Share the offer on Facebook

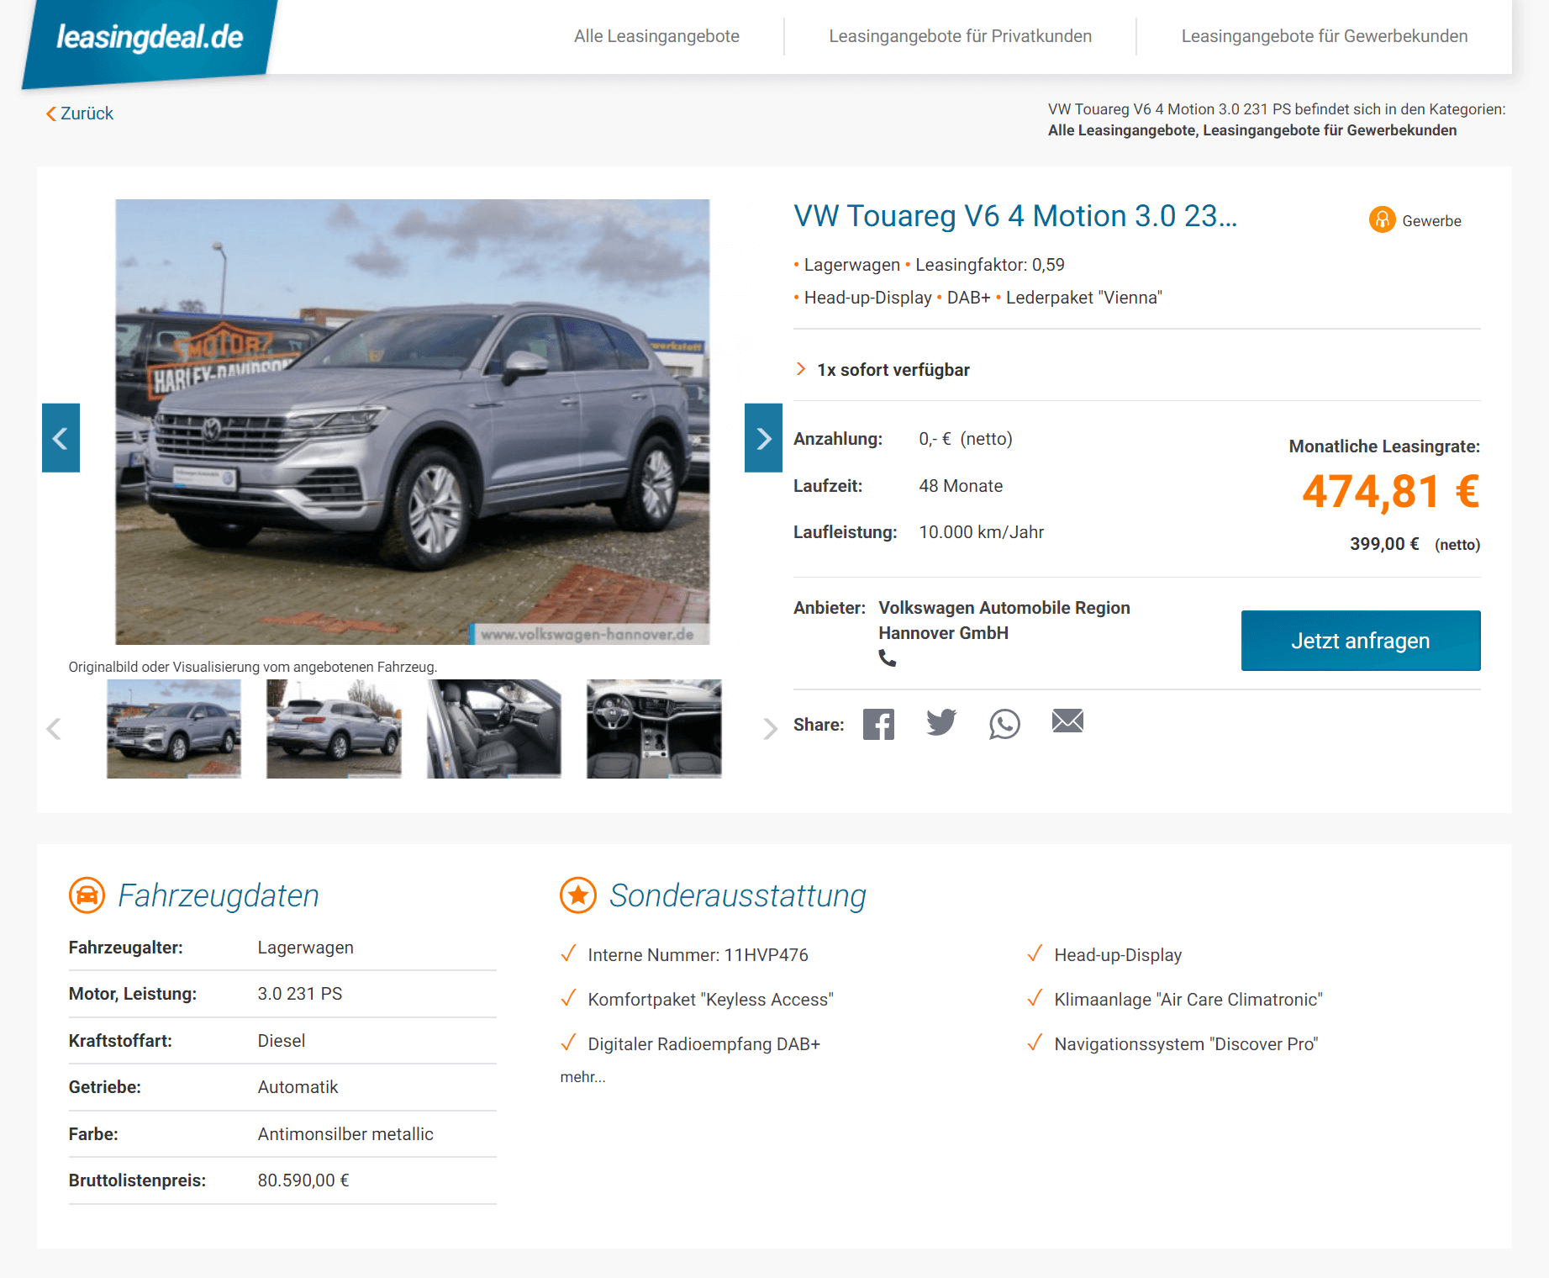[878, 724]
